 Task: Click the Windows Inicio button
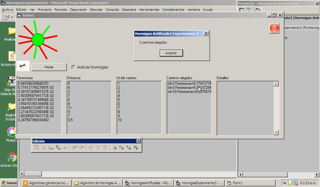[x=9, y=183]
